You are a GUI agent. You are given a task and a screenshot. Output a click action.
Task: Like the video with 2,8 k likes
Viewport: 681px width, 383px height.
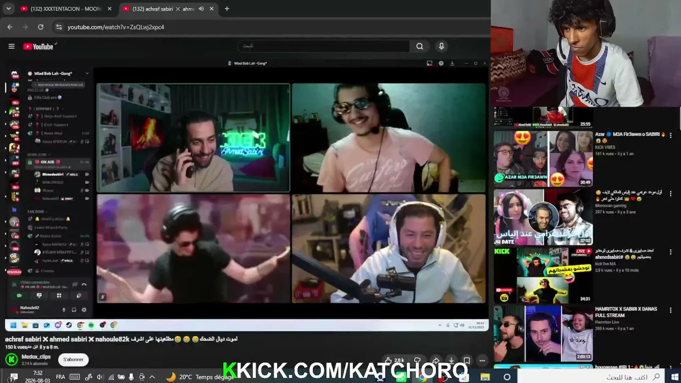[394, 361]
